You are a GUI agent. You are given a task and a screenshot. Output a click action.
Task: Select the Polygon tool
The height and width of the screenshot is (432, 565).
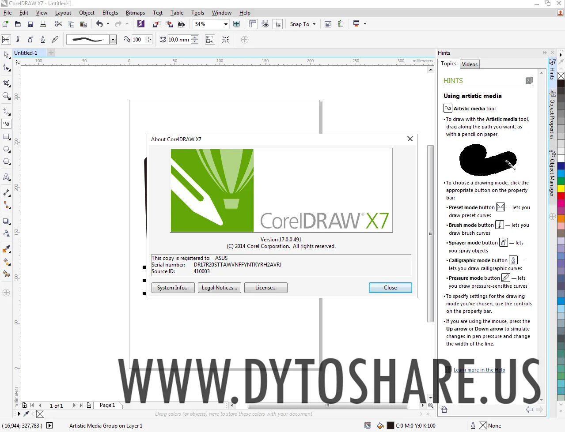6,162
